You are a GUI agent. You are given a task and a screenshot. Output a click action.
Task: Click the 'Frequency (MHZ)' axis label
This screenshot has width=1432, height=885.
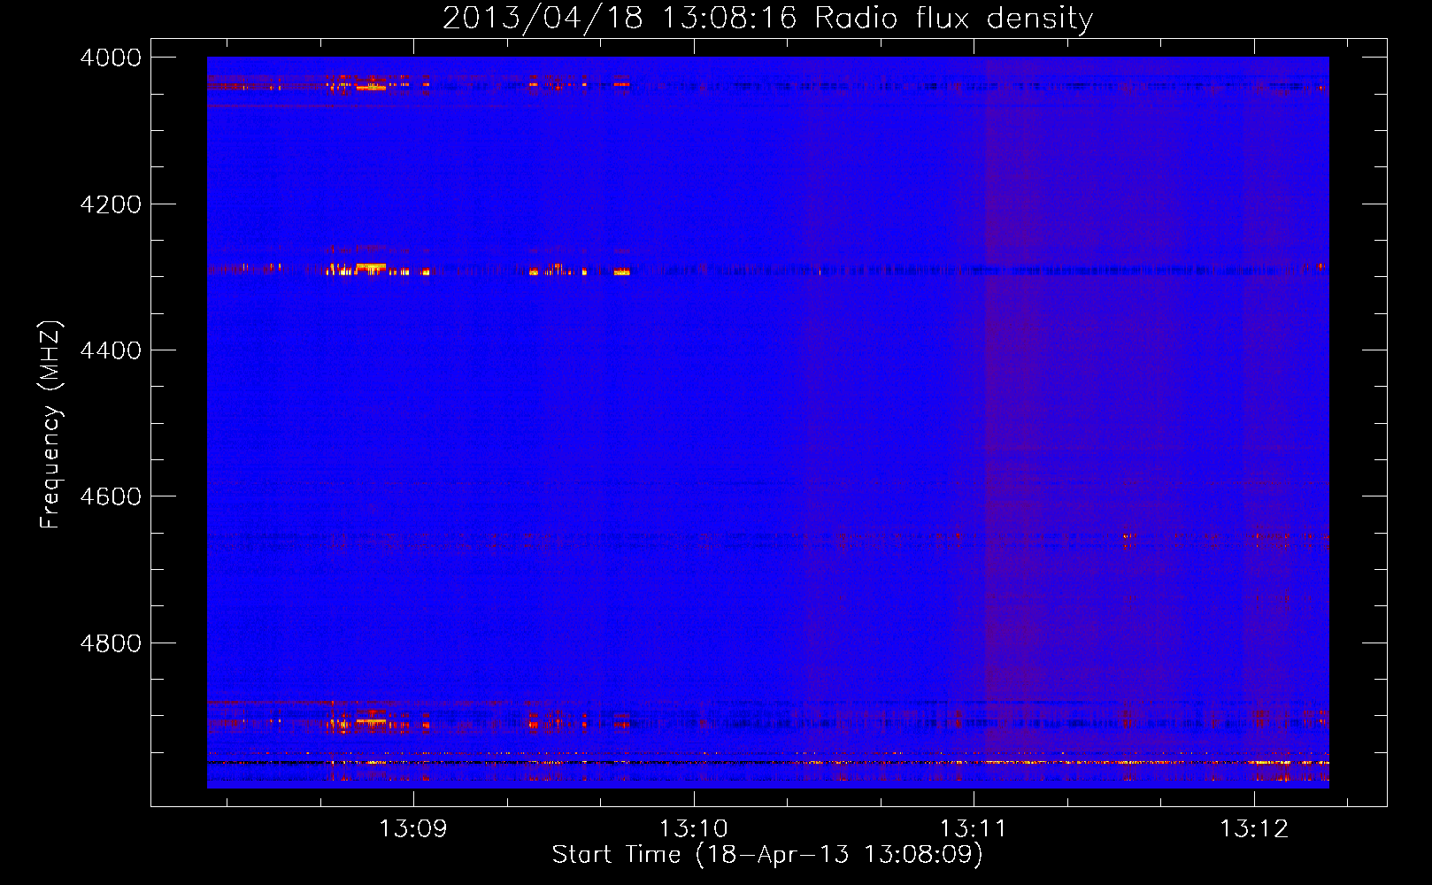click(x=51, y=425)
